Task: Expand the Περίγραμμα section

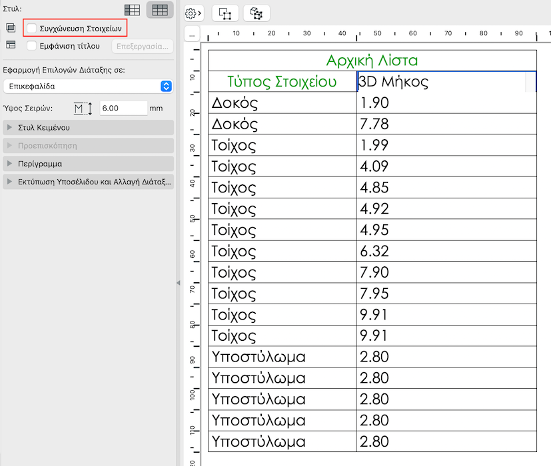Action: pyautogui.click(x=88, y=164)
